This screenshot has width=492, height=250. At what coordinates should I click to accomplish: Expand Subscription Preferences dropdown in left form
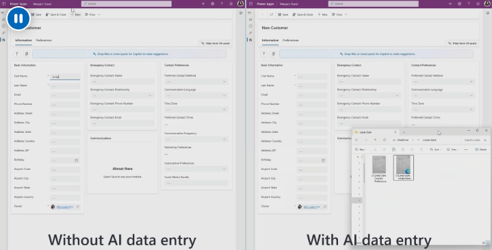[224, 169]
